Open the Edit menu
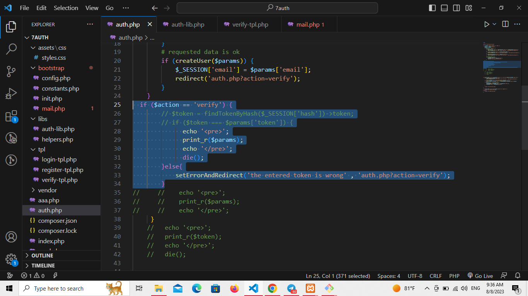Image resolution: width=528 pixels, height=296 pixels. [41, 8]
